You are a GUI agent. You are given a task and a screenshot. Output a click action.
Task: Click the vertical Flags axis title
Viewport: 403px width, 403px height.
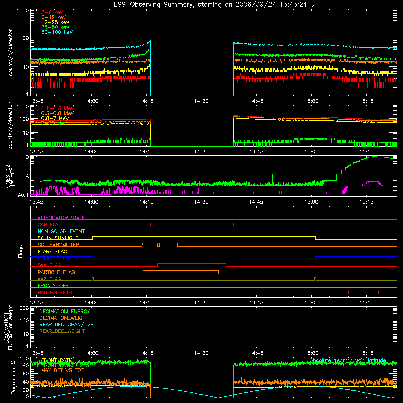pos(21,251)
